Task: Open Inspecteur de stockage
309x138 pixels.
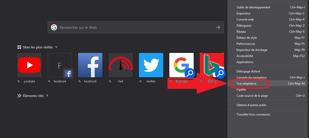Action: click(x=268, y=50)
